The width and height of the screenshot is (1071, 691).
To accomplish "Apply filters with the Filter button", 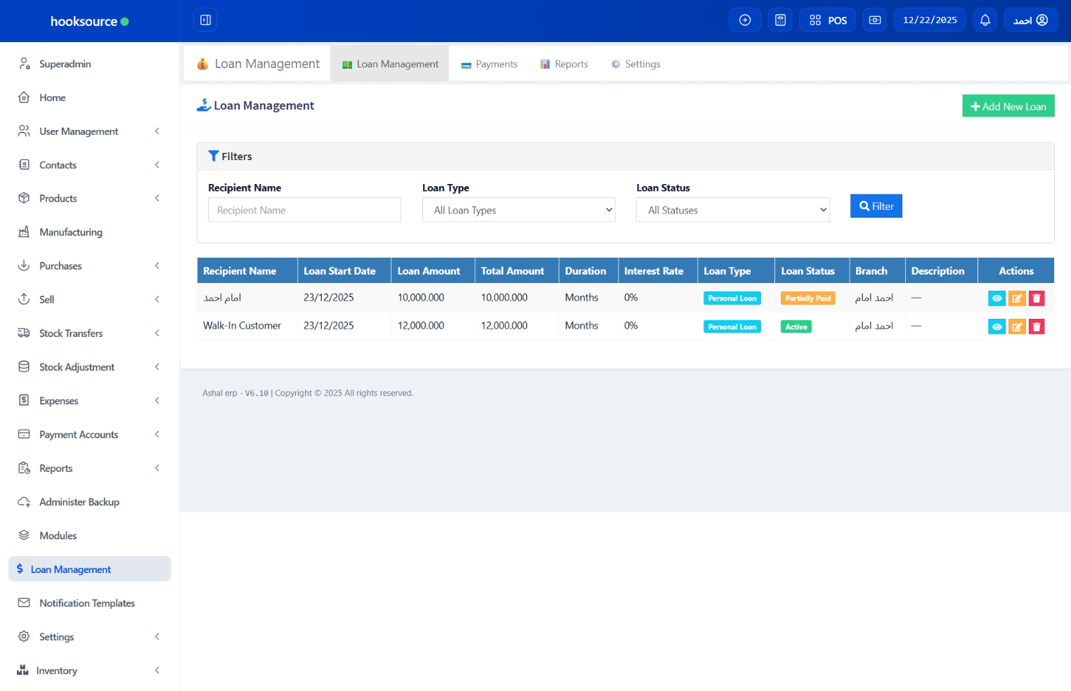I will [876, 206].
